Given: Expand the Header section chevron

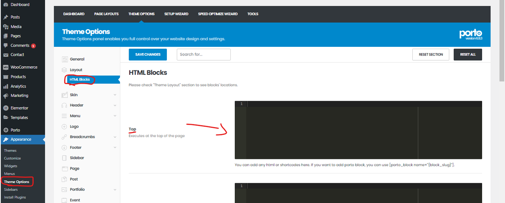Looking at the screenshot, I should coord(115,105).
